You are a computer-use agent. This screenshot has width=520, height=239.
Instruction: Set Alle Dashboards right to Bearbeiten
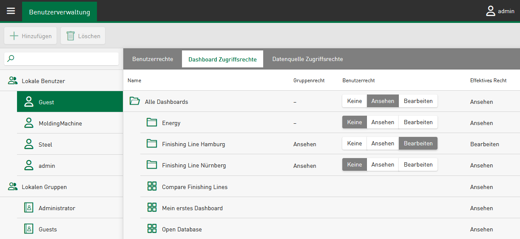[418, 101]
